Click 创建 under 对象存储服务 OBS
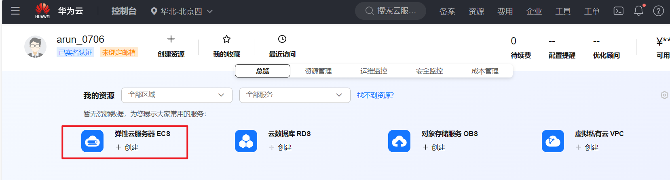 click(x=433, y=147)
